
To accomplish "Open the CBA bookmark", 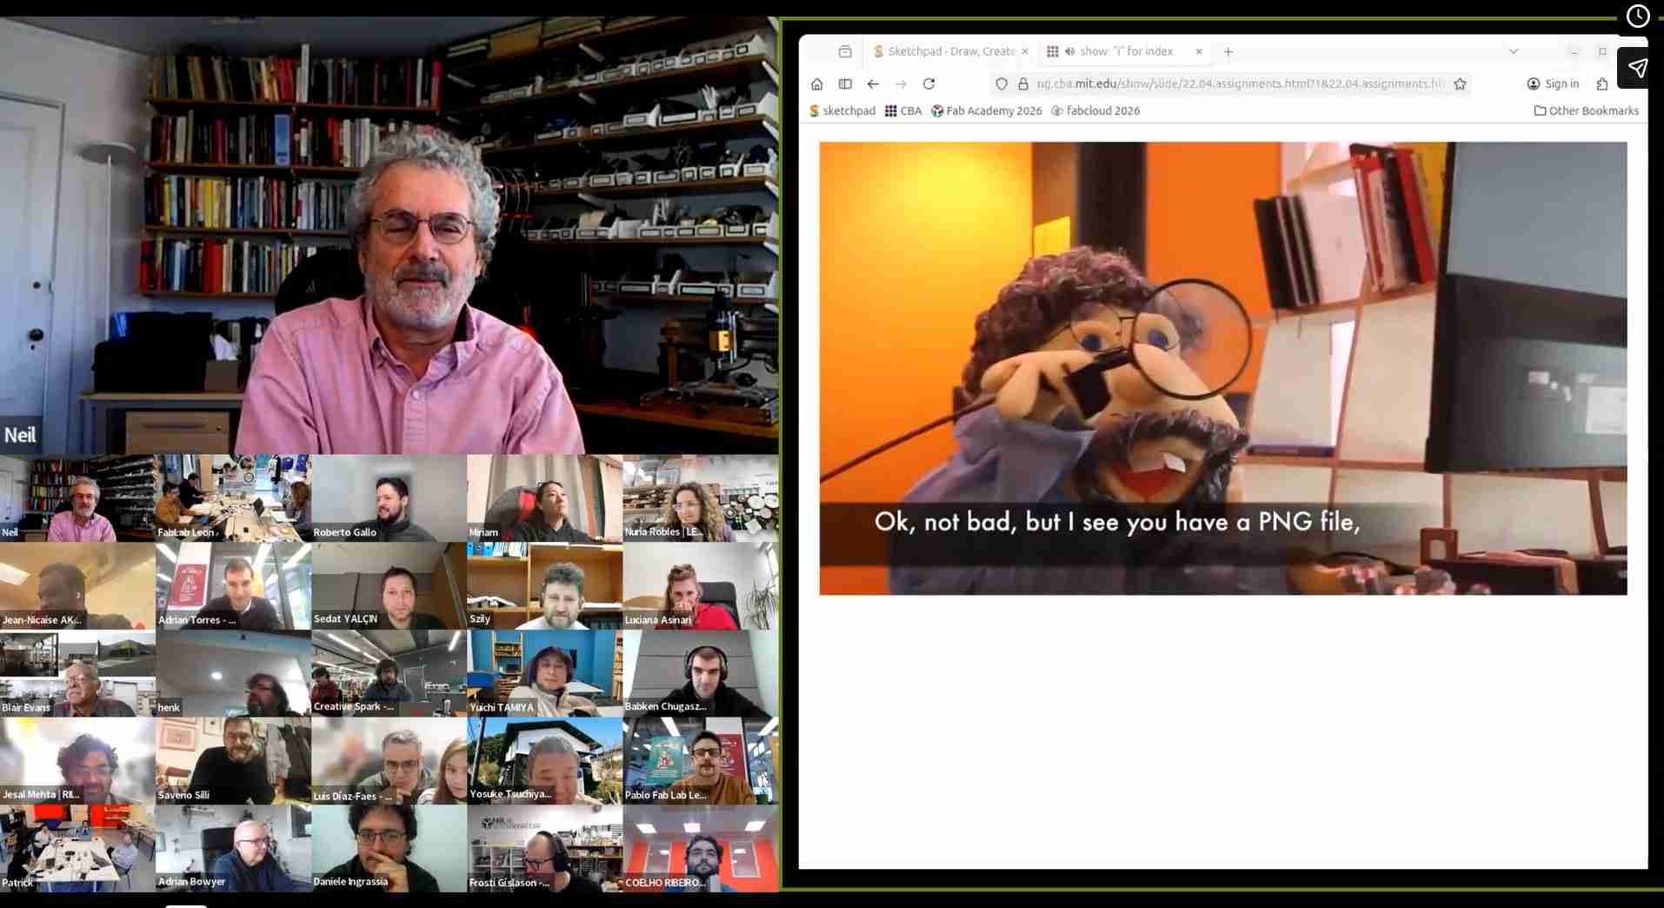I will coord(903,110).
